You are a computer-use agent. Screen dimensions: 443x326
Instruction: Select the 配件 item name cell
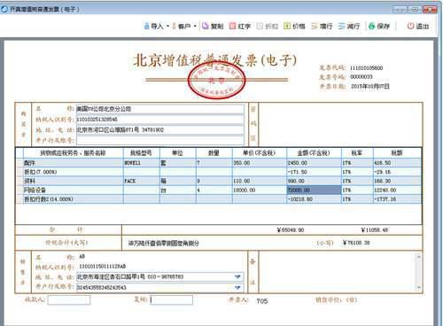click(x=73, y=163)
